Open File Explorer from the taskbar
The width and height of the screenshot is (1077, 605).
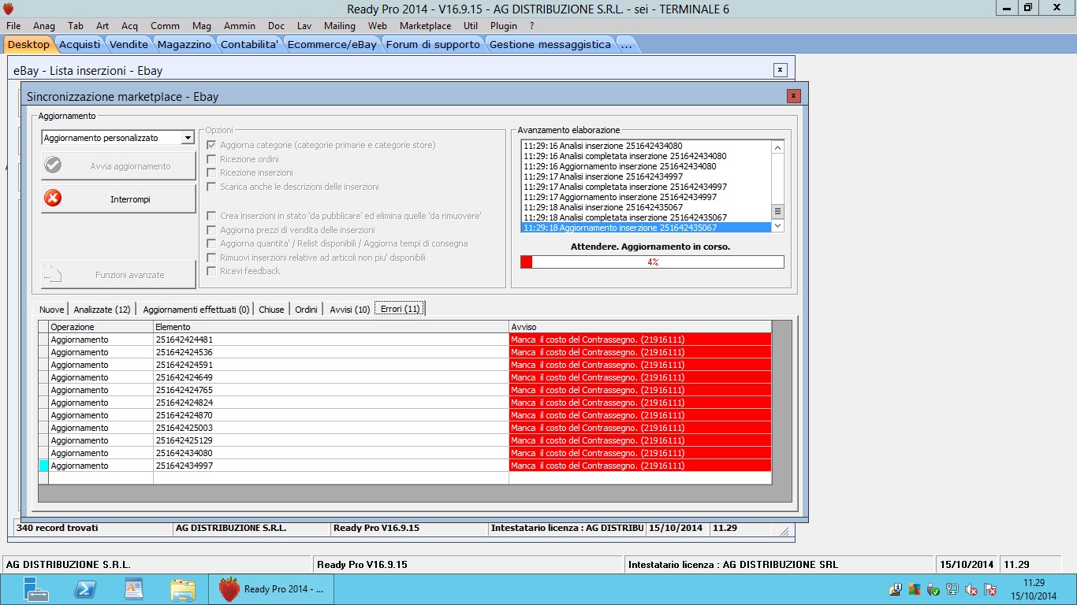183,588
